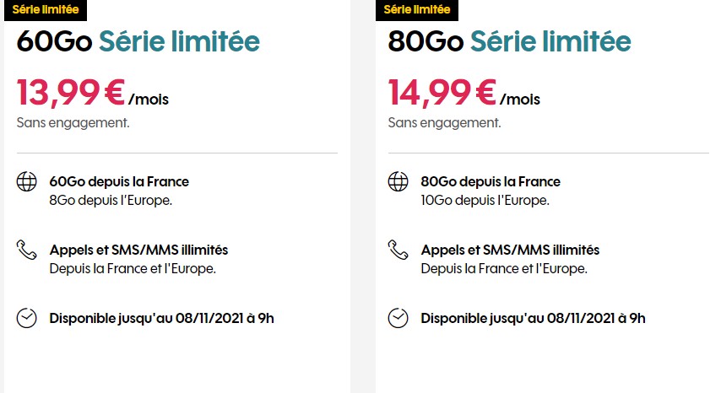Click the 60Go plan's yellow Série limitée badge
This screenshot has width=721, height=393.
[x=46, y=9]
